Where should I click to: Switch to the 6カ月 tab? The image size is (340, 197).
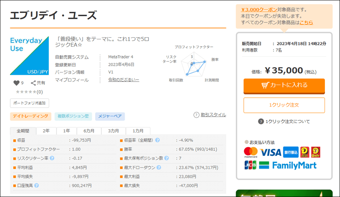click(x=89, y=131)
